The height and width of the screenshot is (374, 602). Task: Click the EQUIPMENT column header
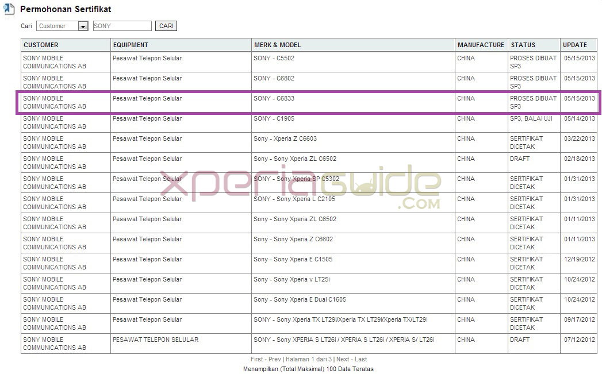pyautogui.click(x=181, y=45)
